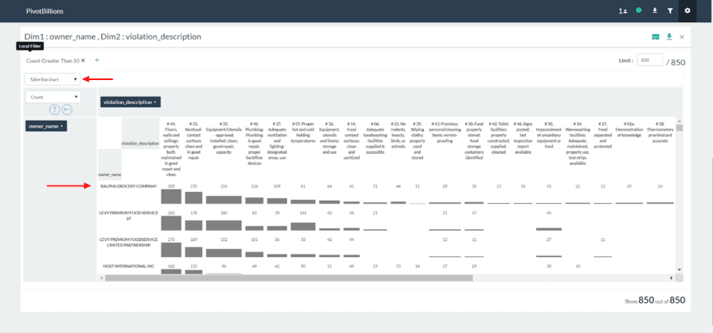Image resolution: width=713 pixels, height=333 pixels.
Task: Click column header # 39. Wiping cloths
Action: coord(417,141)
